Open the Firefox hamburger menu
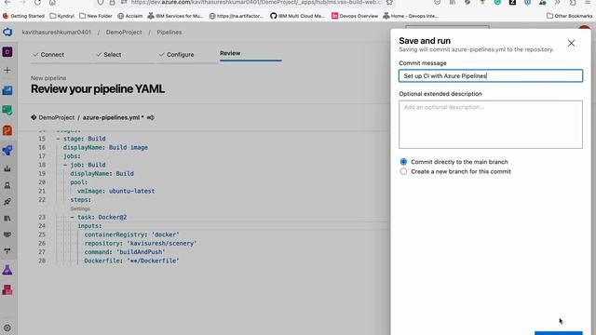This screenshot has width=596, height=335. pyautogui.click(x=588, y=2)
